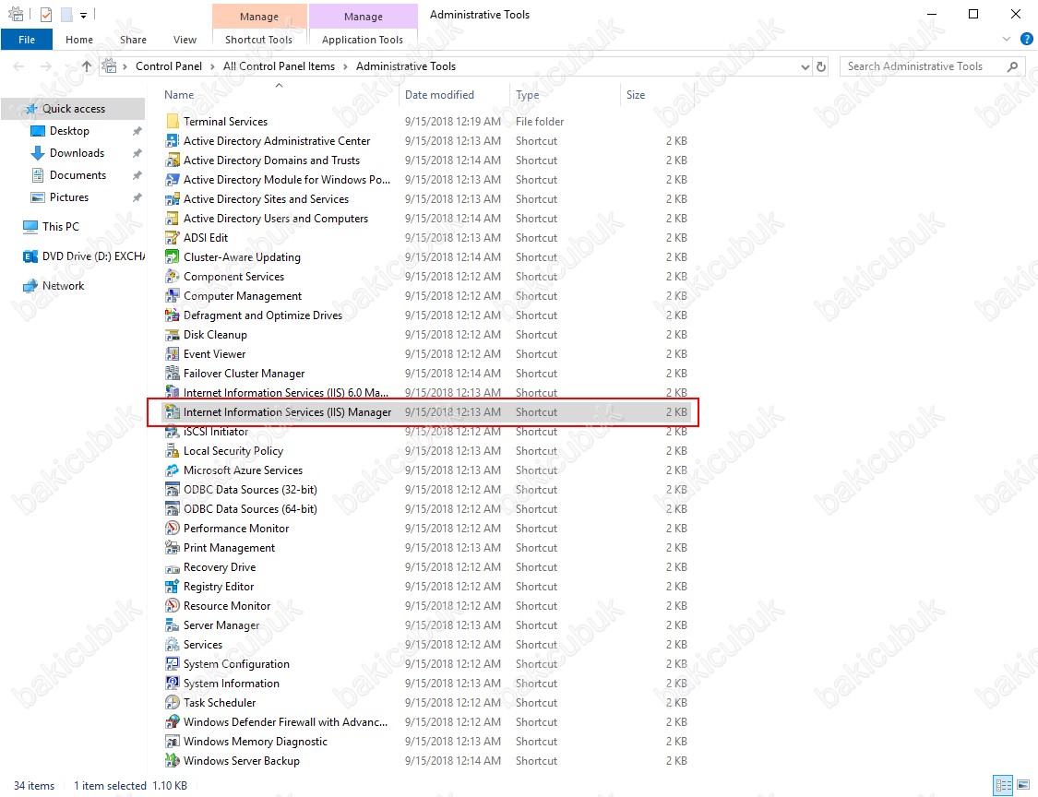The height and width of the screenshot is (797, 1038).
Task: Open the File menu tab
Action: click(27, 40)
